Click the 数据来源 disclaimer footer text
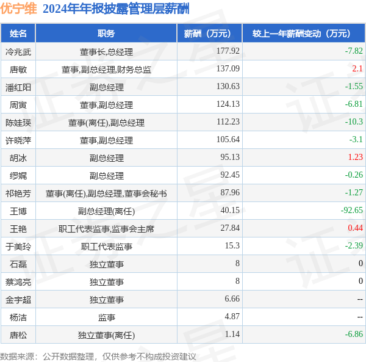Image resolution: width=366 pixels, height=362 pixels. 98,357
